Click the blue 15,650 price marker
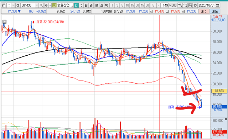 click(219, 107)
